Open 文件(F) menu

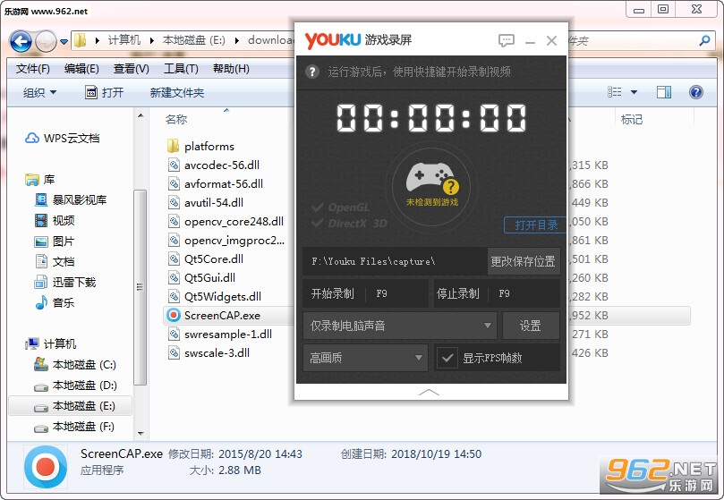coord(33,69)
